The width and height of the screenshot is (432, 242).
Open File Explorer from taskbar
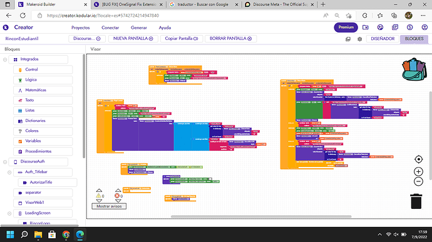point(38,234)
